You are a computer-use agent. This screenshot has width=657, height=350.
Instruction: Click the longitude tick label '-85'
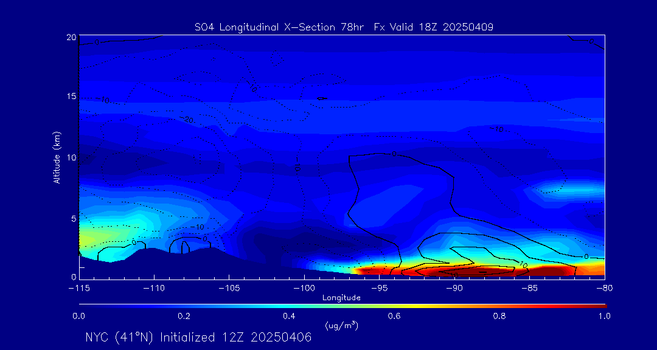pos(530,289)
